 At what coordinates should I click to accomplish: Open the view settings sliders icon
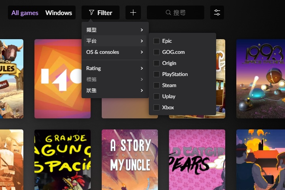(x=217, y=13)
